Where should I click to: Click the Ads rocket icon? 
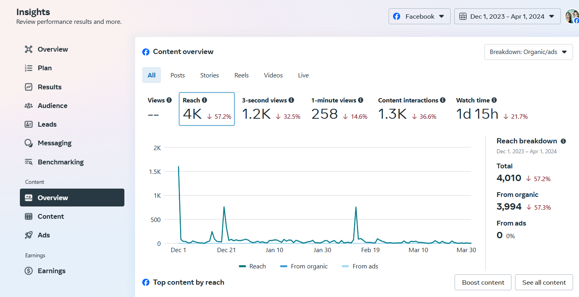click(x=29, y=235)
